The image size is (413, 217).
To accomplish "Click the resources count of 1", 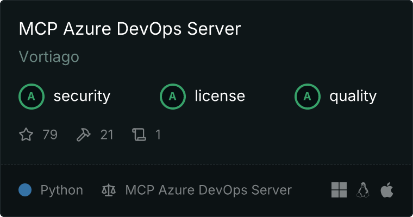I will coord(158,135).
